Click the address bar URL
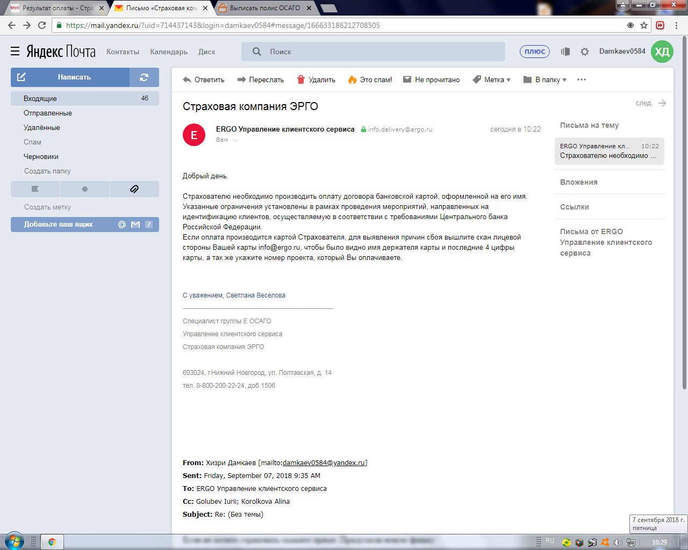This screenshot has width=688, height=550. (x=223, y=25)
